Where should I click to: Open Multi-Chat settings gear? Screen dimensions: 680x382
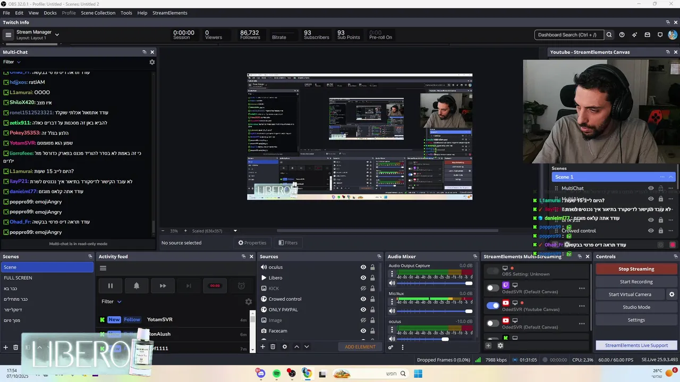pyautogui.click(x=152, y=62)
